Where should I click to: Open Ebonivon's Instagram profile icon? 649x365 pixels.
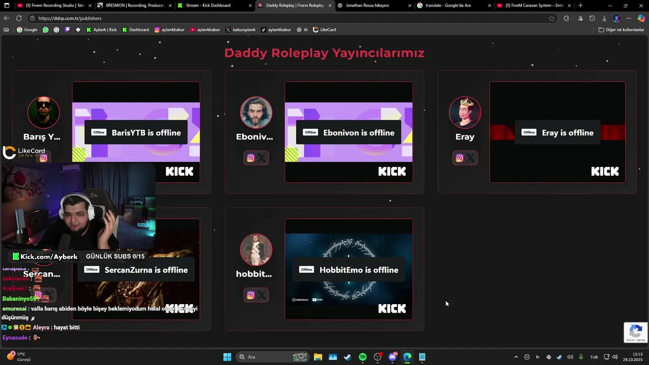coord(250,158)
